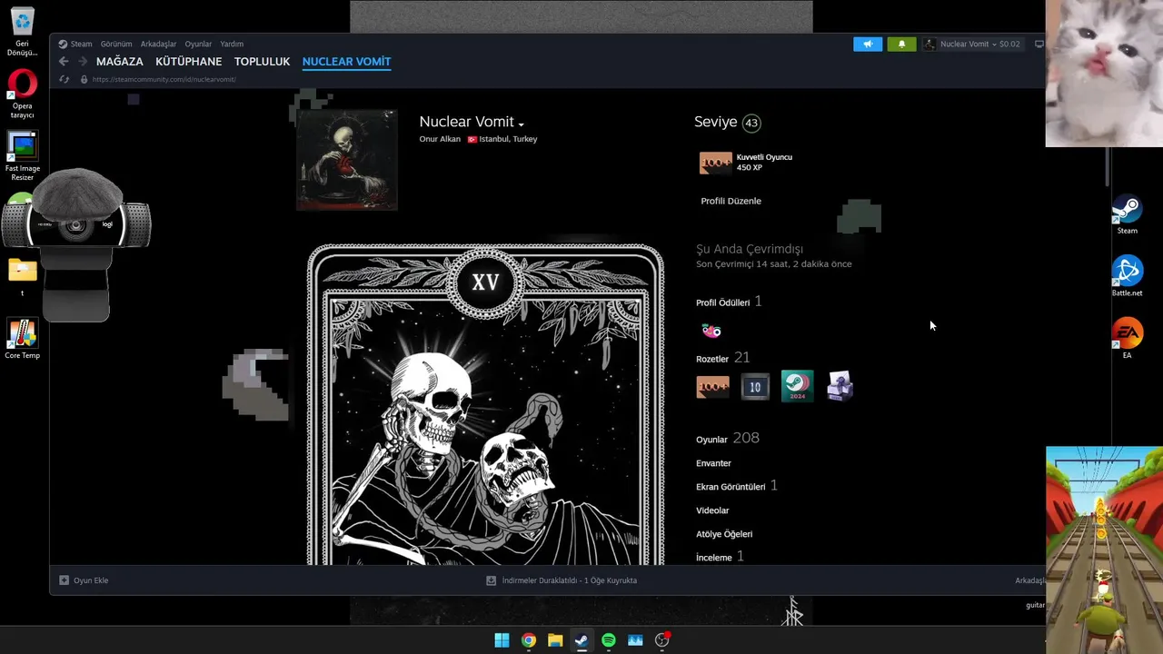Open the Fast Image Resizer desktop icon
The height and width of the screenshot is (654, 1163).
22,156
